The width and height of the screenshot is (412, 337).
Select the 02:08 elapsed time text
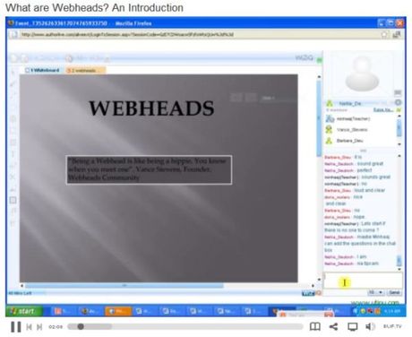56,327
